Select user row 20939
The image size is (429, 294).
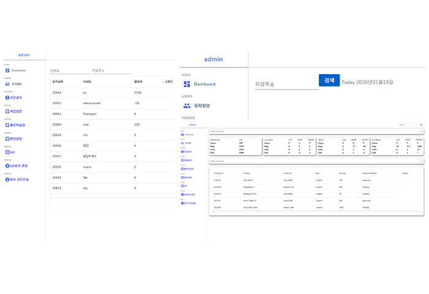tap(112, 135)
